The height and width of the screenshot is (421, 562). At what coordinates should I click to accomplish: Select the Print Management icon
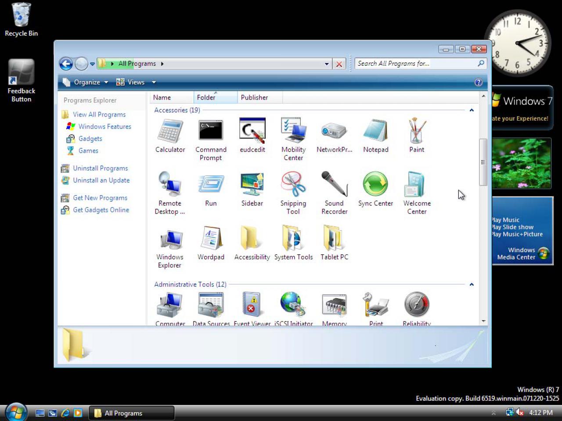click(375, 305)
